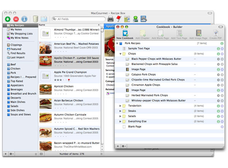Click the export folder toolbar icon
Image resolution: width=228 pixels, height=168 pixels.
[44, 19]
